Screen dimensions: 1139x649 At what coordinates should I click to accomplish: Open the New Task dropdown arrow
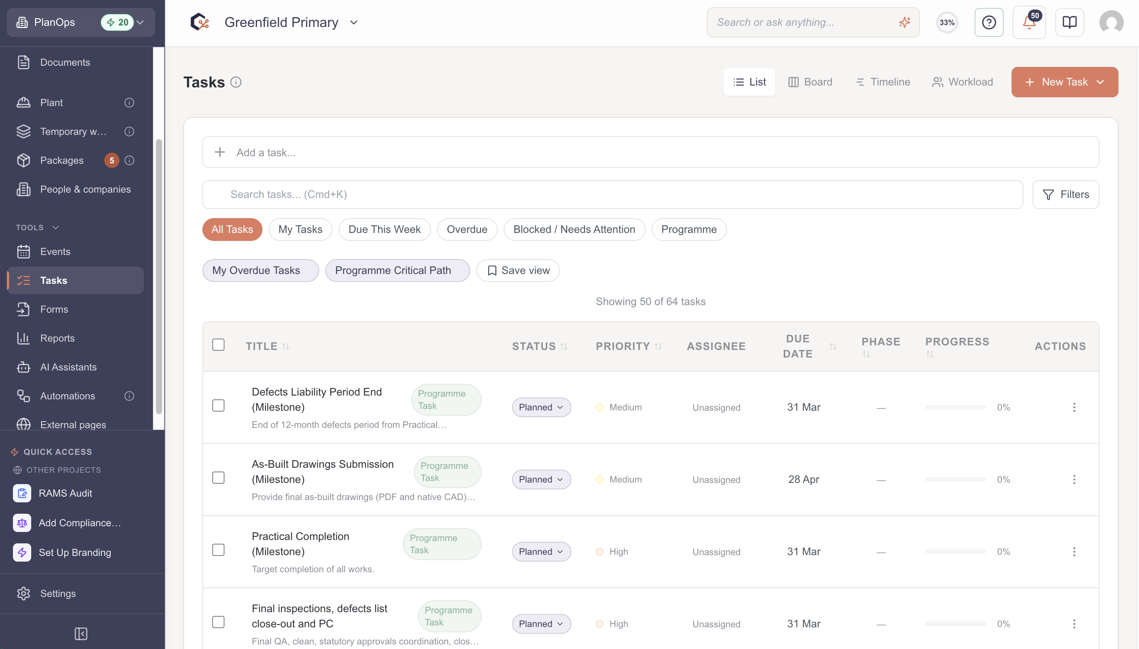tap(1100, 82)
